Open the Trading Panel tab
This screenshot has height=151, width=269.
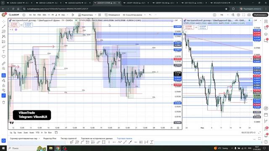(124, 138)
